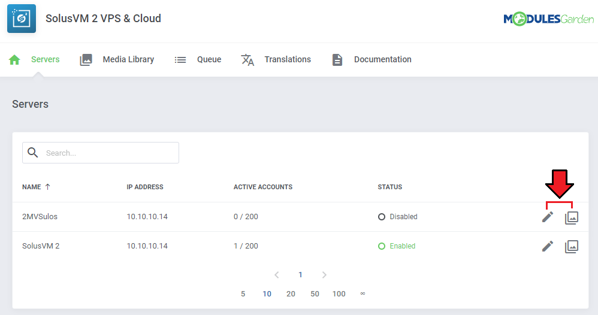Click the 'SolusVM 2 VPS & Cloud' title
598x315 pixels.
(103, 19)
